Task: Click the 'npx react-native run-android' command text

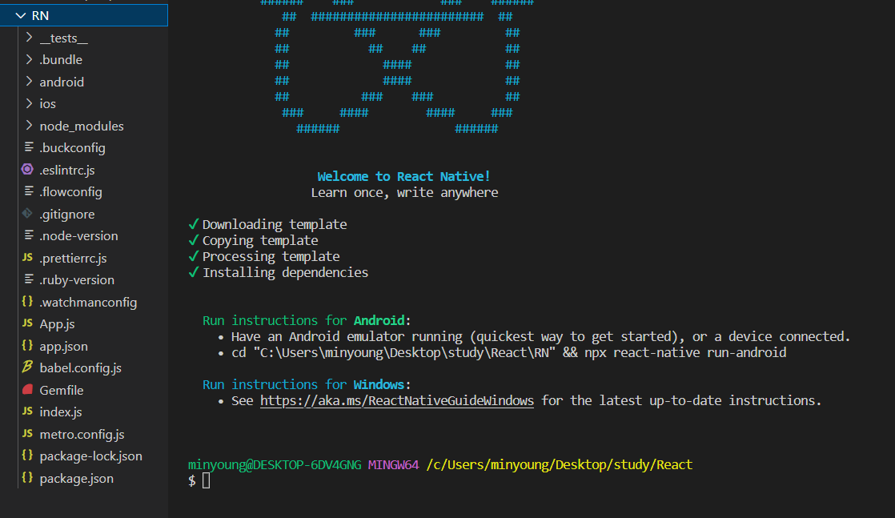Action: pyautogui.click(x=685, y=352)
